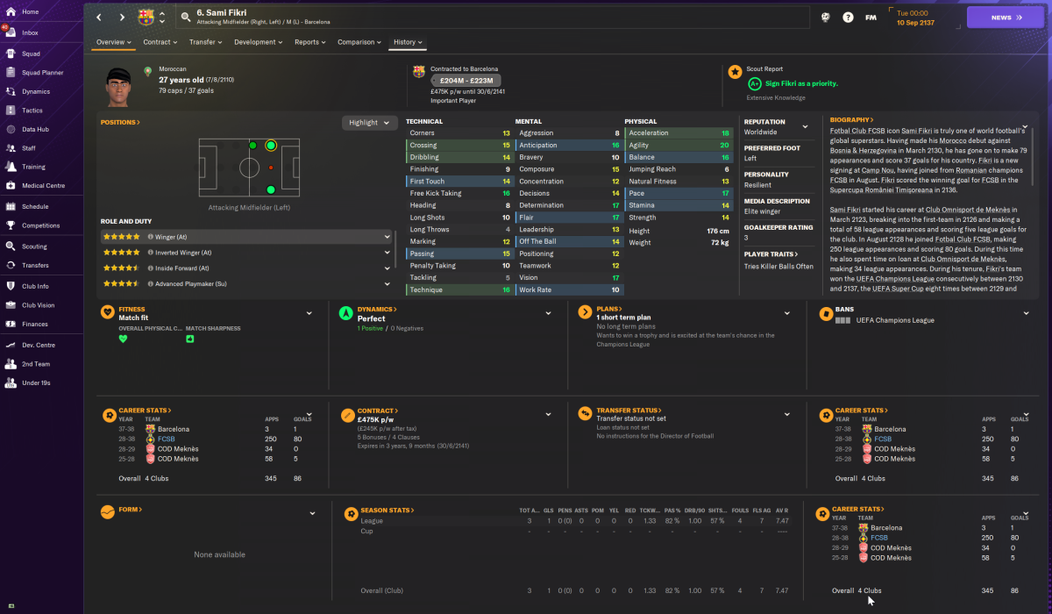Viewport: 1052px width, 614px height.
Task: Open the Under 19s sidebar icon
Action: [10, 382]
